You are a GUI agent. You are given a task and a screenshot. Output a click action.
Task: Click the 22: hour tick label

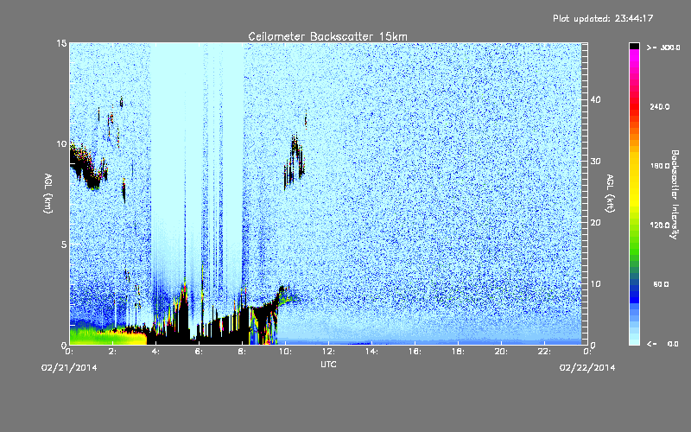(544, 352)
